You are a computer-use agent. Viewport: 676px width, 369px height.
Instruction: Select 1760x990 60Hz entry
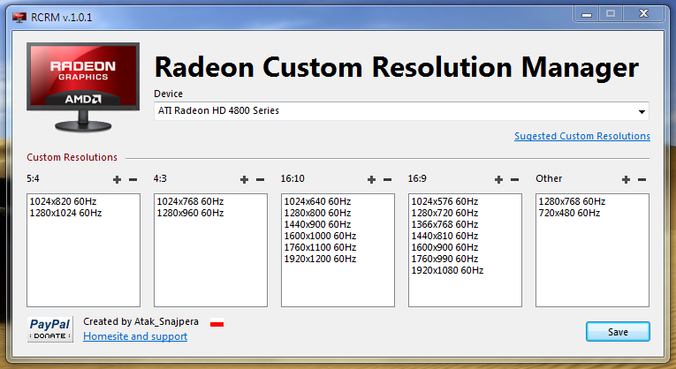(444, 259)
